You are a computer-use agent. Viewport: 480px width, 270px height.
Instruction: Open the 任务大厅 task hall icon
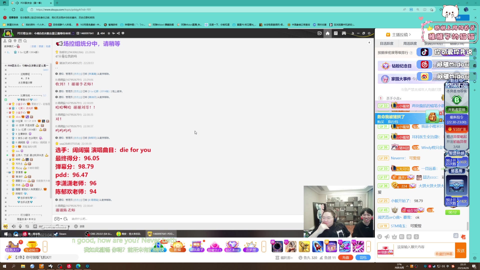(x=13, y=246)
